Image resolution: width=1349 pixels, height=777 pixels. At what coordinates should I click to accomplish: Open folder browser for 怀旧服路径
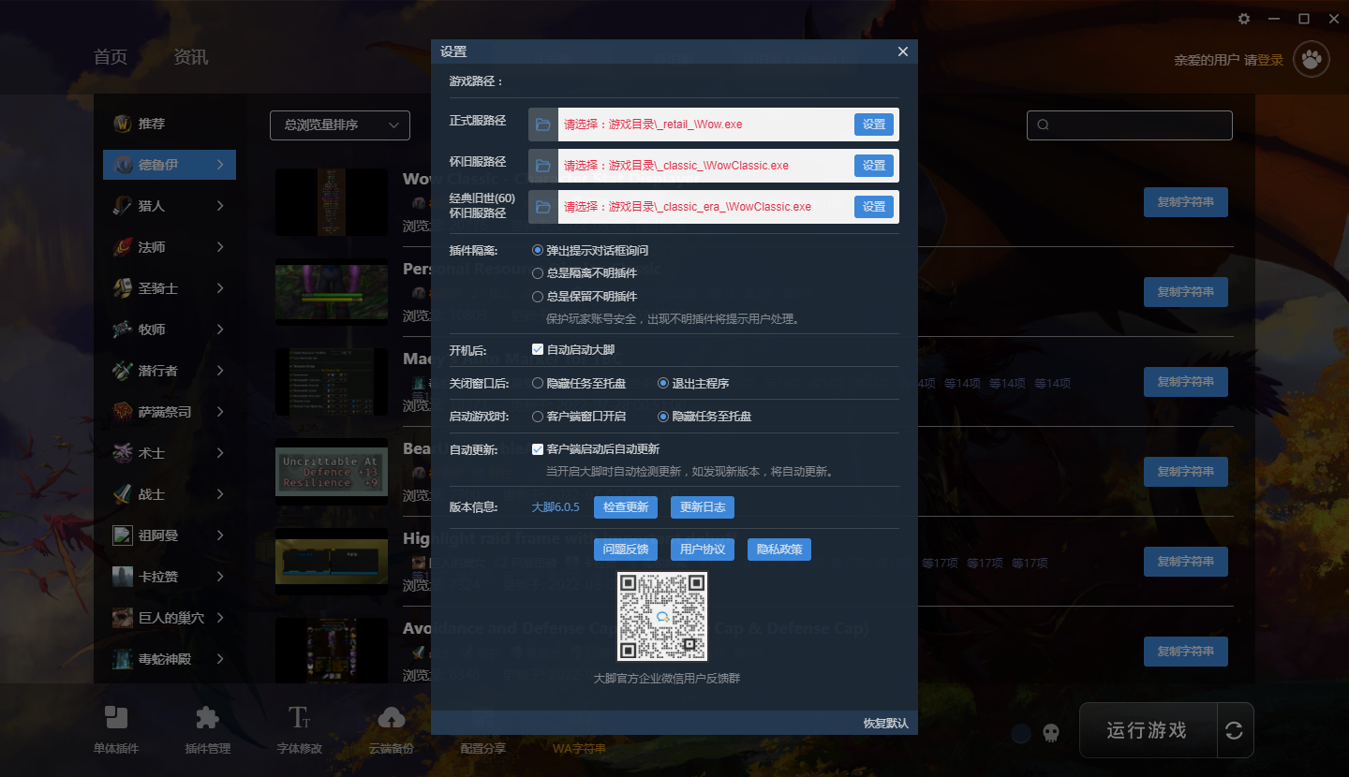tap(543, 166)
